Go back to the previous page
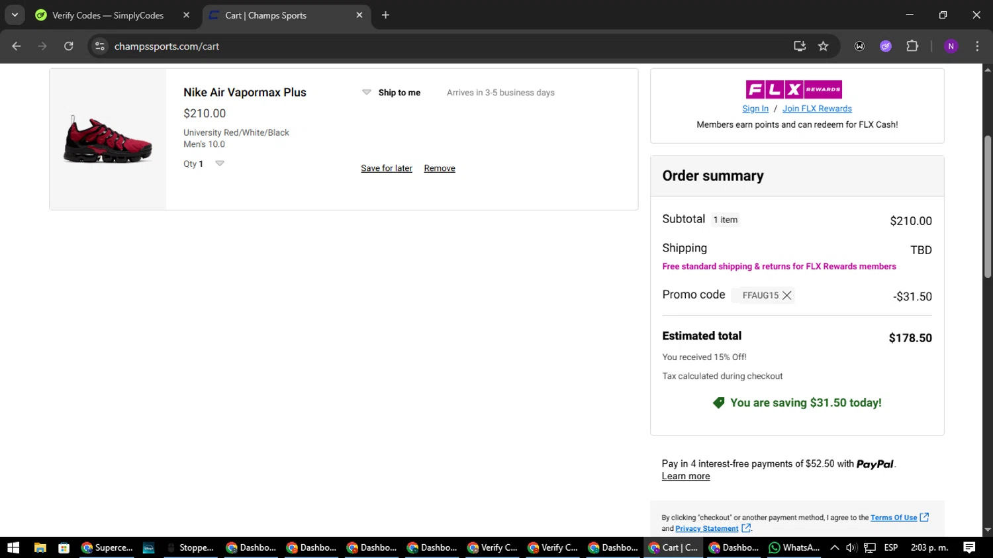 (17, 46)
